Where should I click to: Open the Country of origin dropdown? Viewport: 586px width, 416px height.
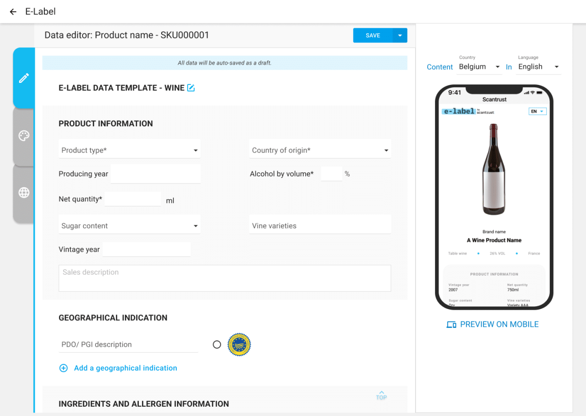[x=320, y=150]
